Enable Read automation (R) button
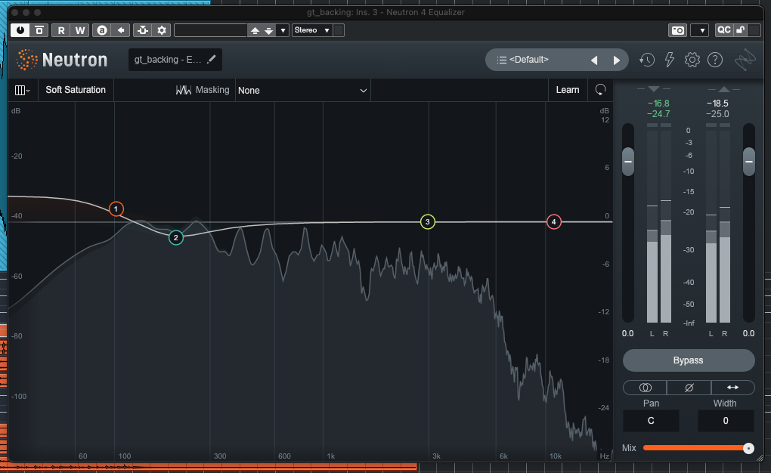771x473 pixels. point(61,30)
